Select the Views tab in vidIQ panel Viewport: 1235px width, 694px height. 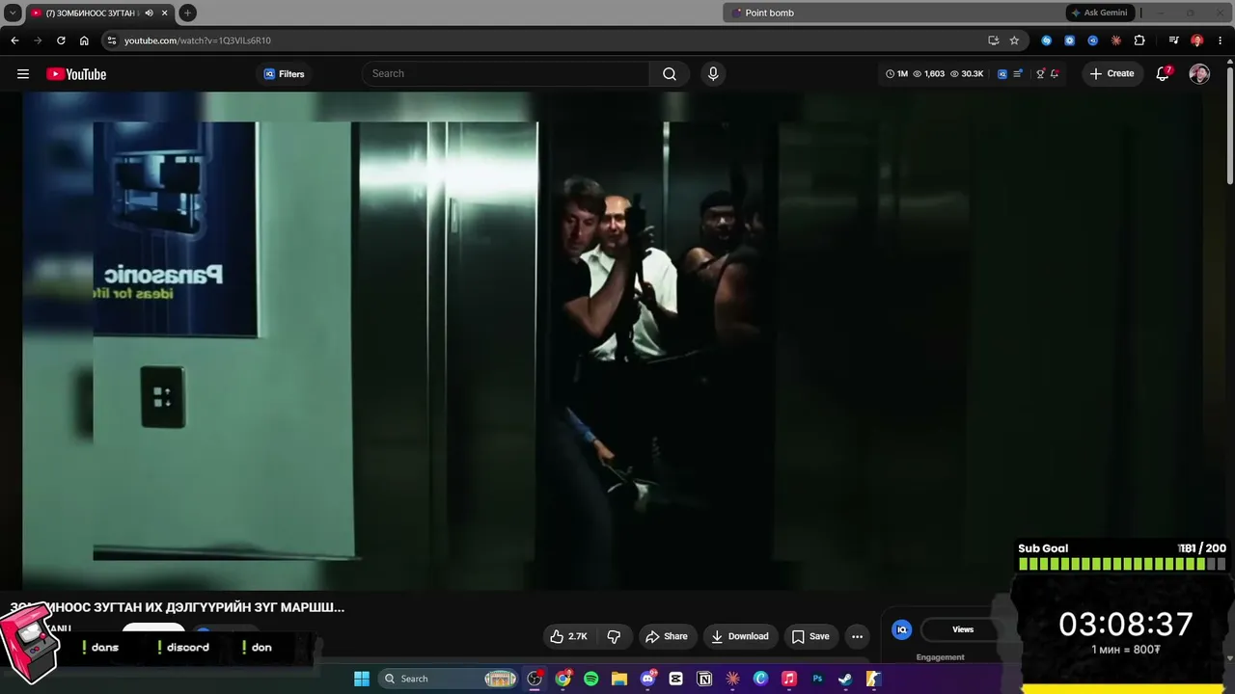[x=963, y=629]
